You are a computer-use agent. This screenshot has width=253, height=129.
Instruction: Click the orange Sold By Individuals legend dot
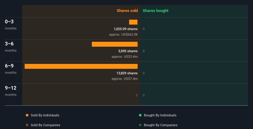27,115
